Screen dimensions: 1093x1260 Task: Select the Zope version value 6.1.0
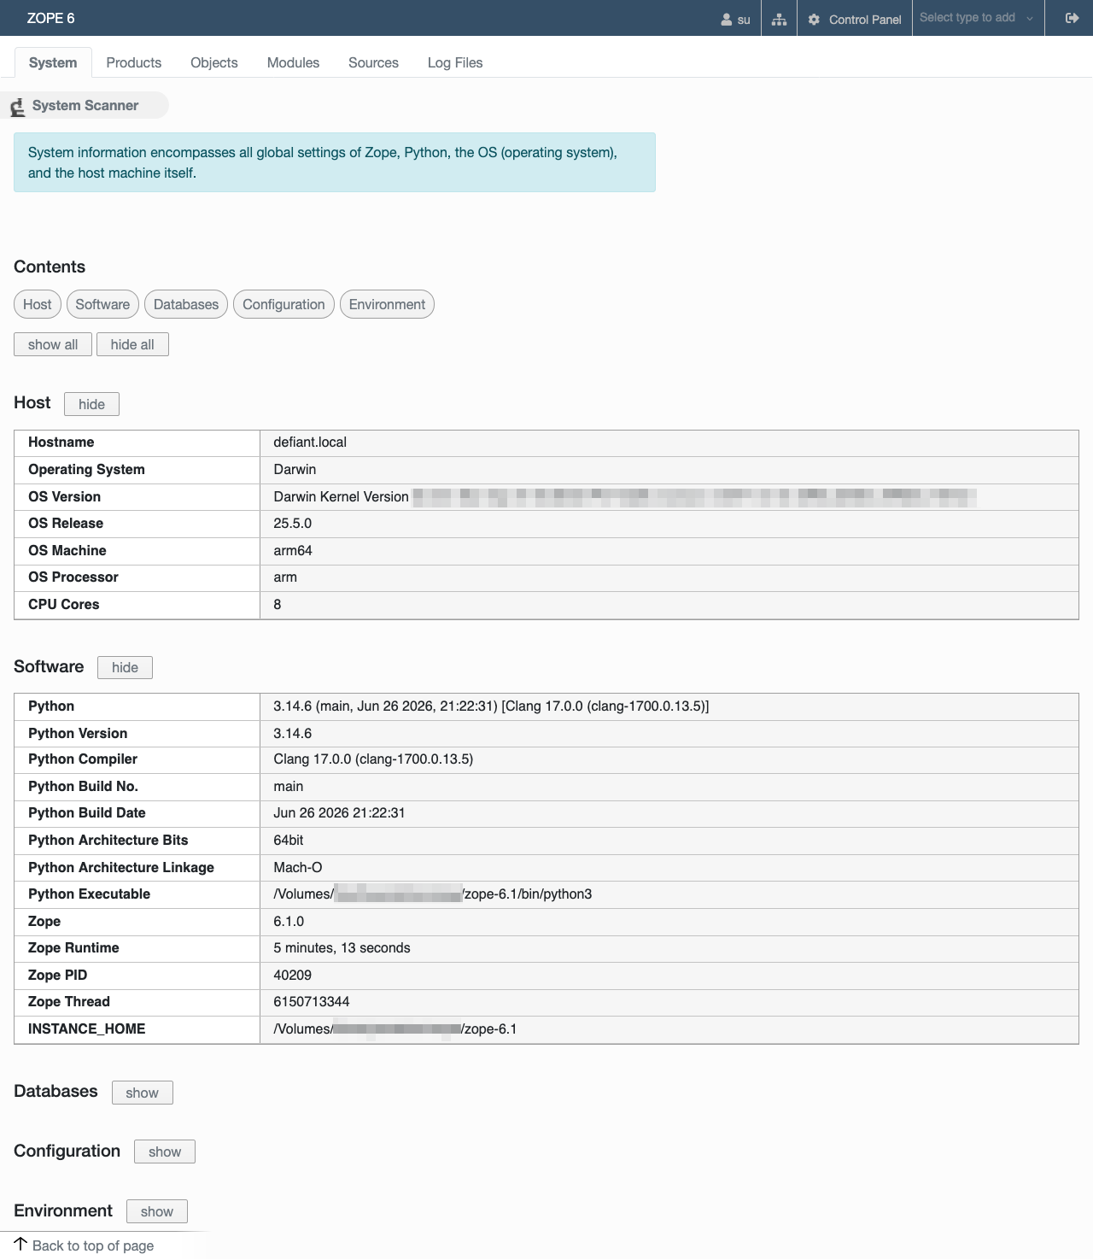[x=289, y=922]
